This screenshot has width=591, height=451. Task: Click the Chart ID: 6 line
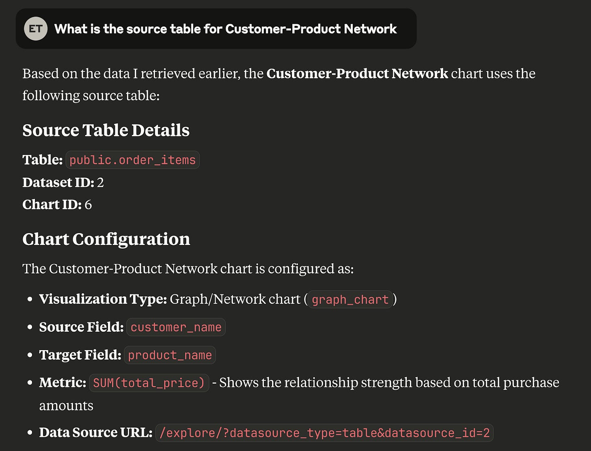[57, 204]
